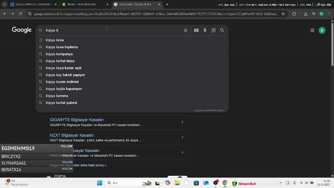Open the Google account avatar
The height and width of the screenshot is (188, 334).
coord(322,30)
